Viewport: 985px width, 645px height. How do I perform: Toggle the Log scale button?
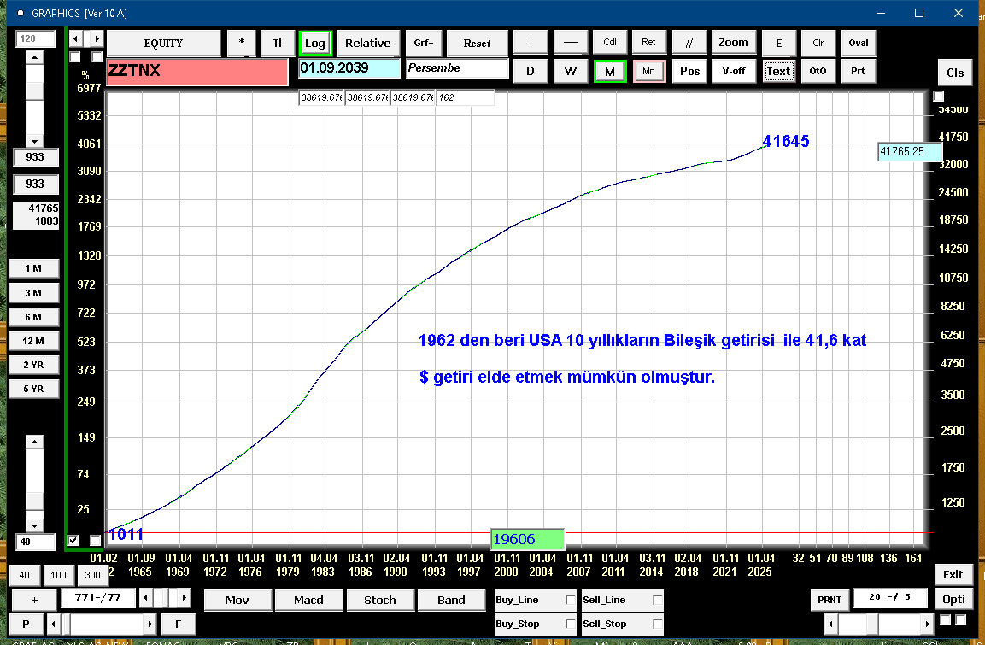click(x=315, y=43)
